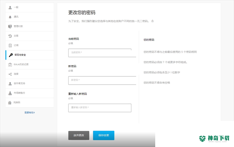Click the person icon beside 一般
The height and width of the screenshot is (147, 234).
10,7
